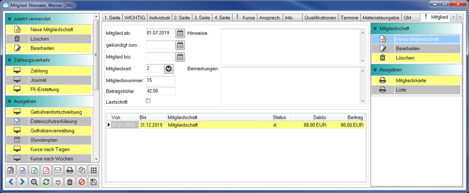Switch to the WICHTIG tab
This screenshot has height=193, width=469.
pyautogui.click(x=135, y=18)
